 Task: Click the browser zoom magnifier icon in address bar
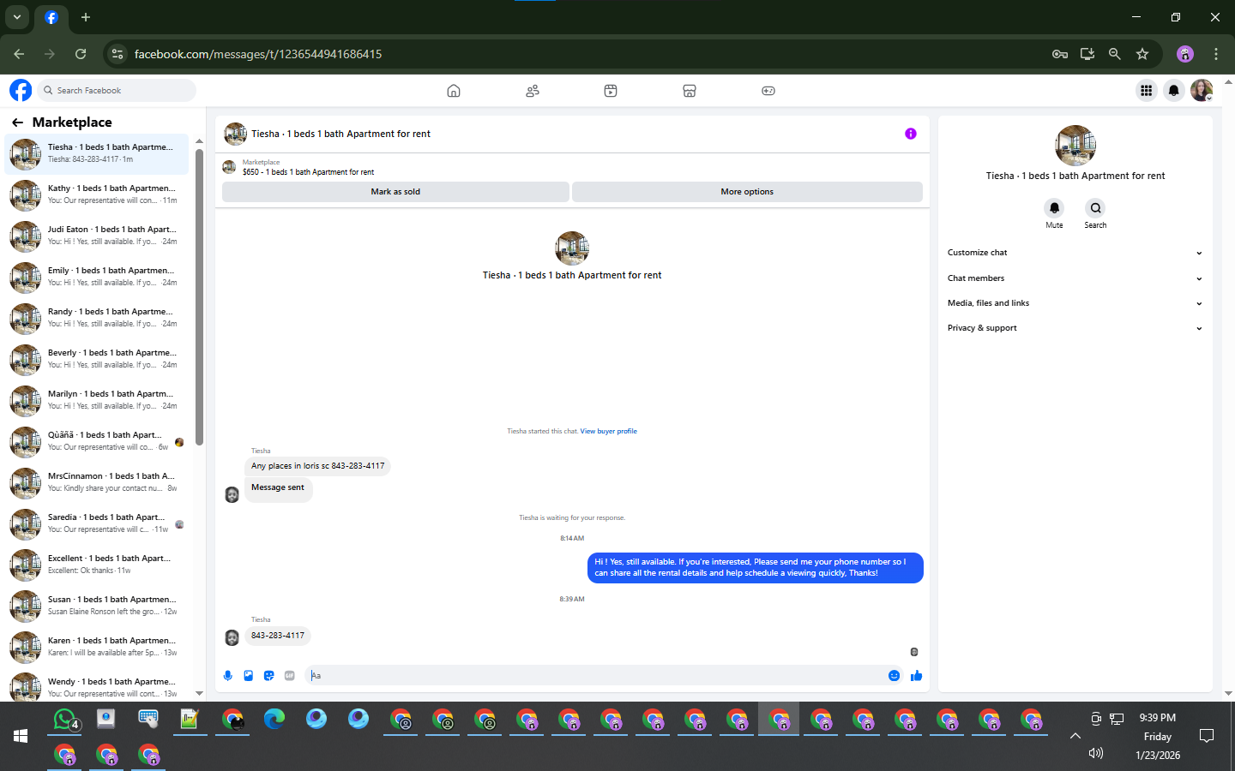pyautogui.click(x=1115, y=54)
